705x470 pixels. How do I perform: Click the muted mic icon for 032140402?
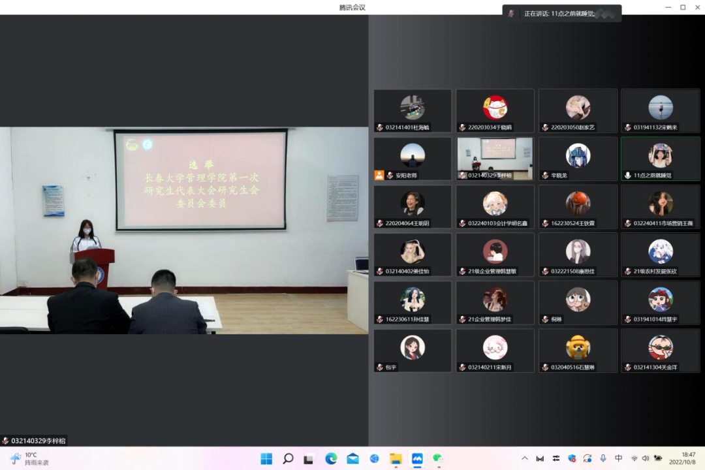[x=380, y=271]
